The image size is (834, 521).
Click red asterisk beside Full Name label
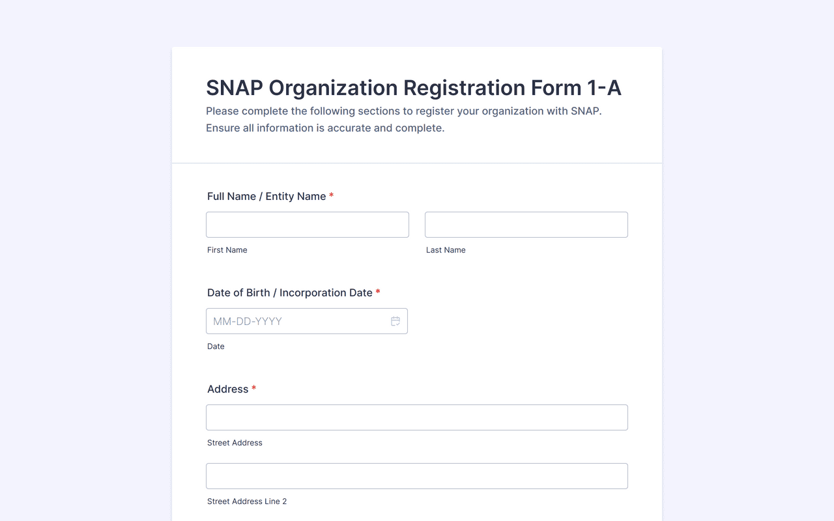331,196
